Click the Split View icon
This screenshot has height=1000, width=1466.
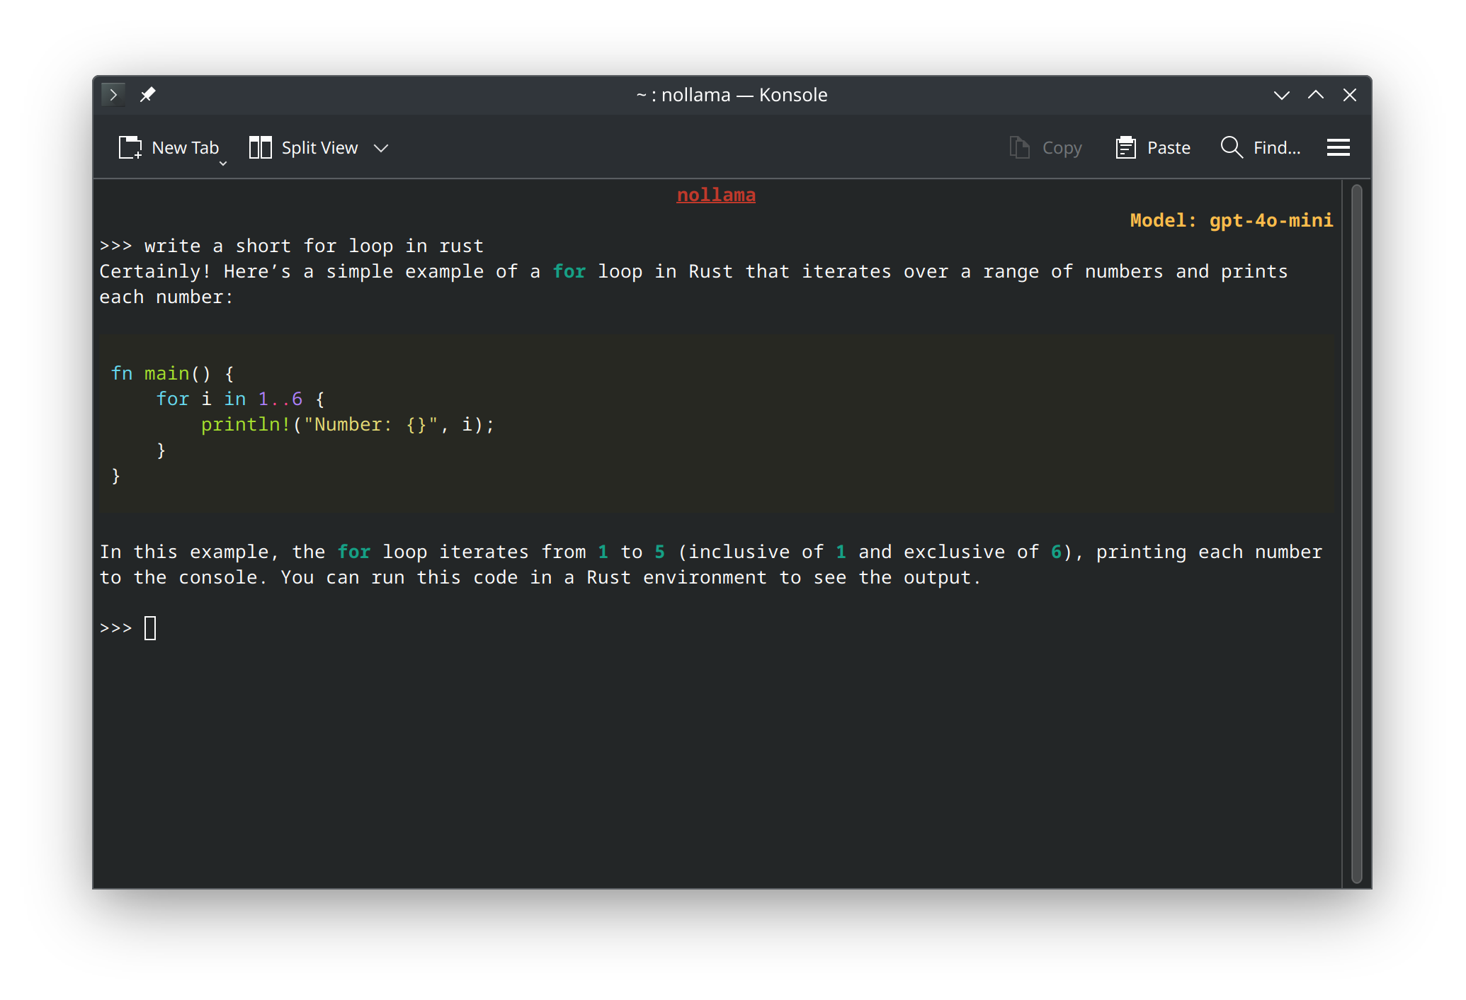coord(261,147)
